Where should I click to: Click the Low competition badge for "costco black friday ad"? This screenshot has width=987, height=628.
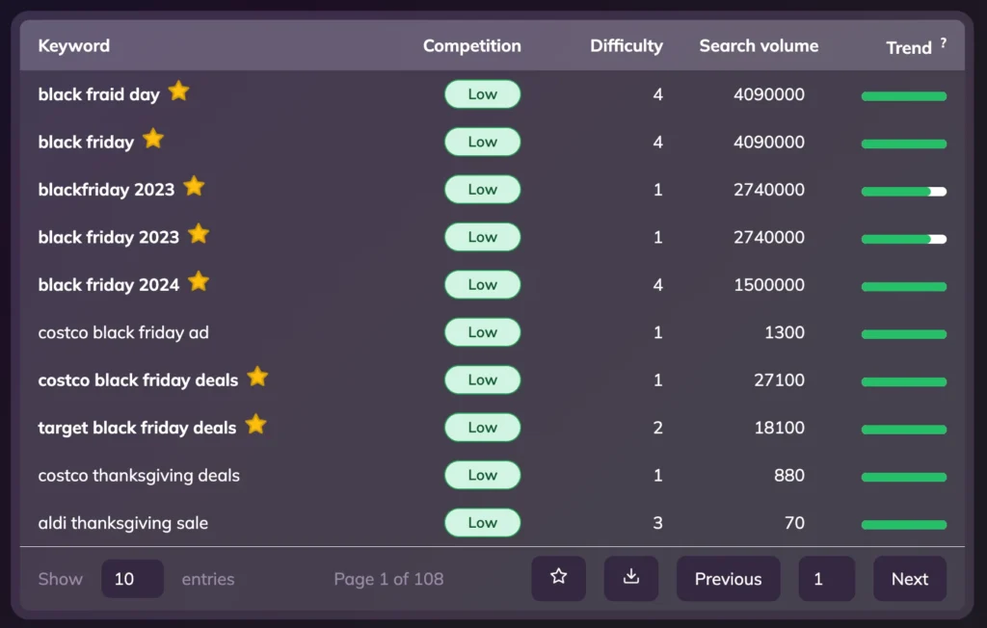[482, 332]
